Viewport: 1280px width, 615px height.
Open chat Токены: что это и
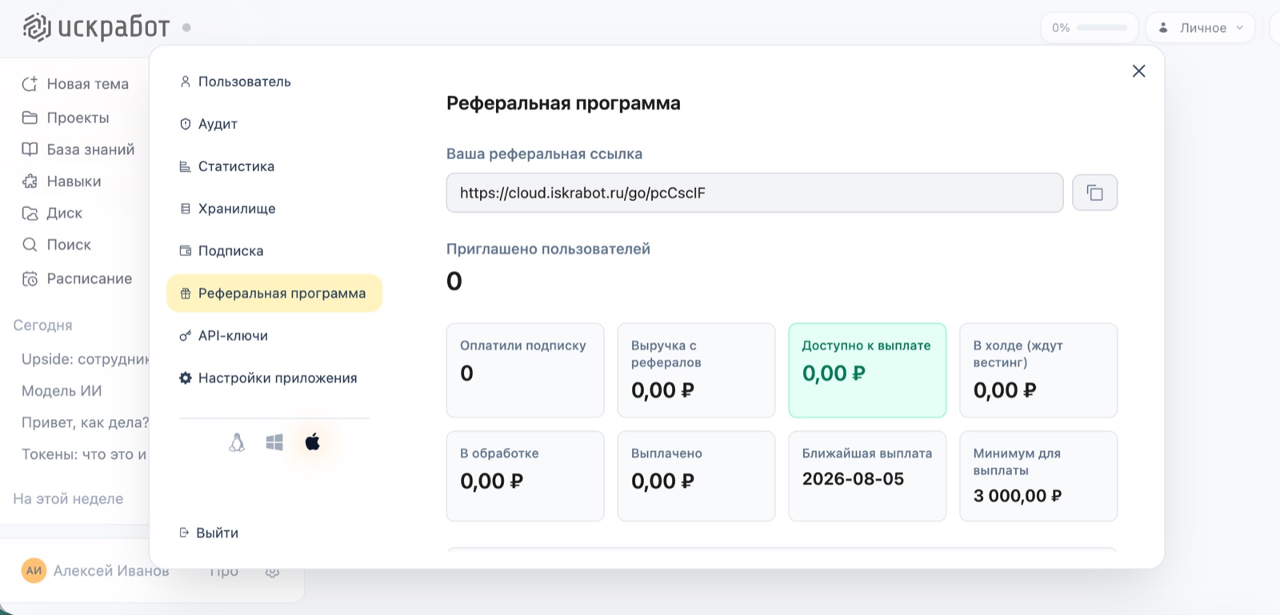[83, 454]
